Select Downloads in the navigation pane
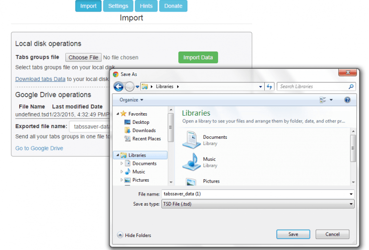Viewport: 369px width, 250px height. tap(144, 131)
